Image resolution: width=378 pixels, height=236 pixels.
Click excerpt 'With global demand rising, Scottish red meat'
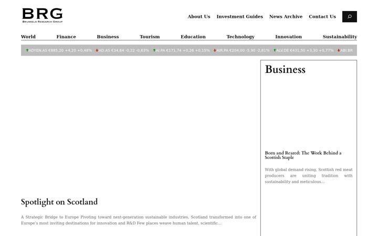pos(309,176)
